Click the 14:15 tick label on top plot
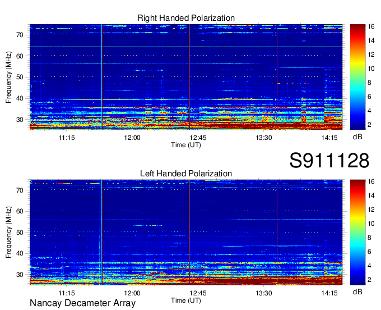This screenshot has width=381, height=310. [329, 138]
